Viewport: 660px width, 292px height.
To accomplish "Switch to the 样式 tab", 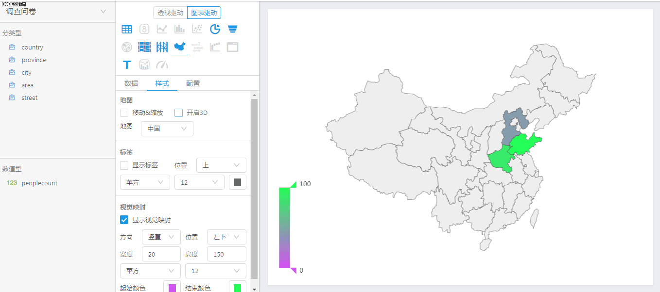I will tap(162, 83).
